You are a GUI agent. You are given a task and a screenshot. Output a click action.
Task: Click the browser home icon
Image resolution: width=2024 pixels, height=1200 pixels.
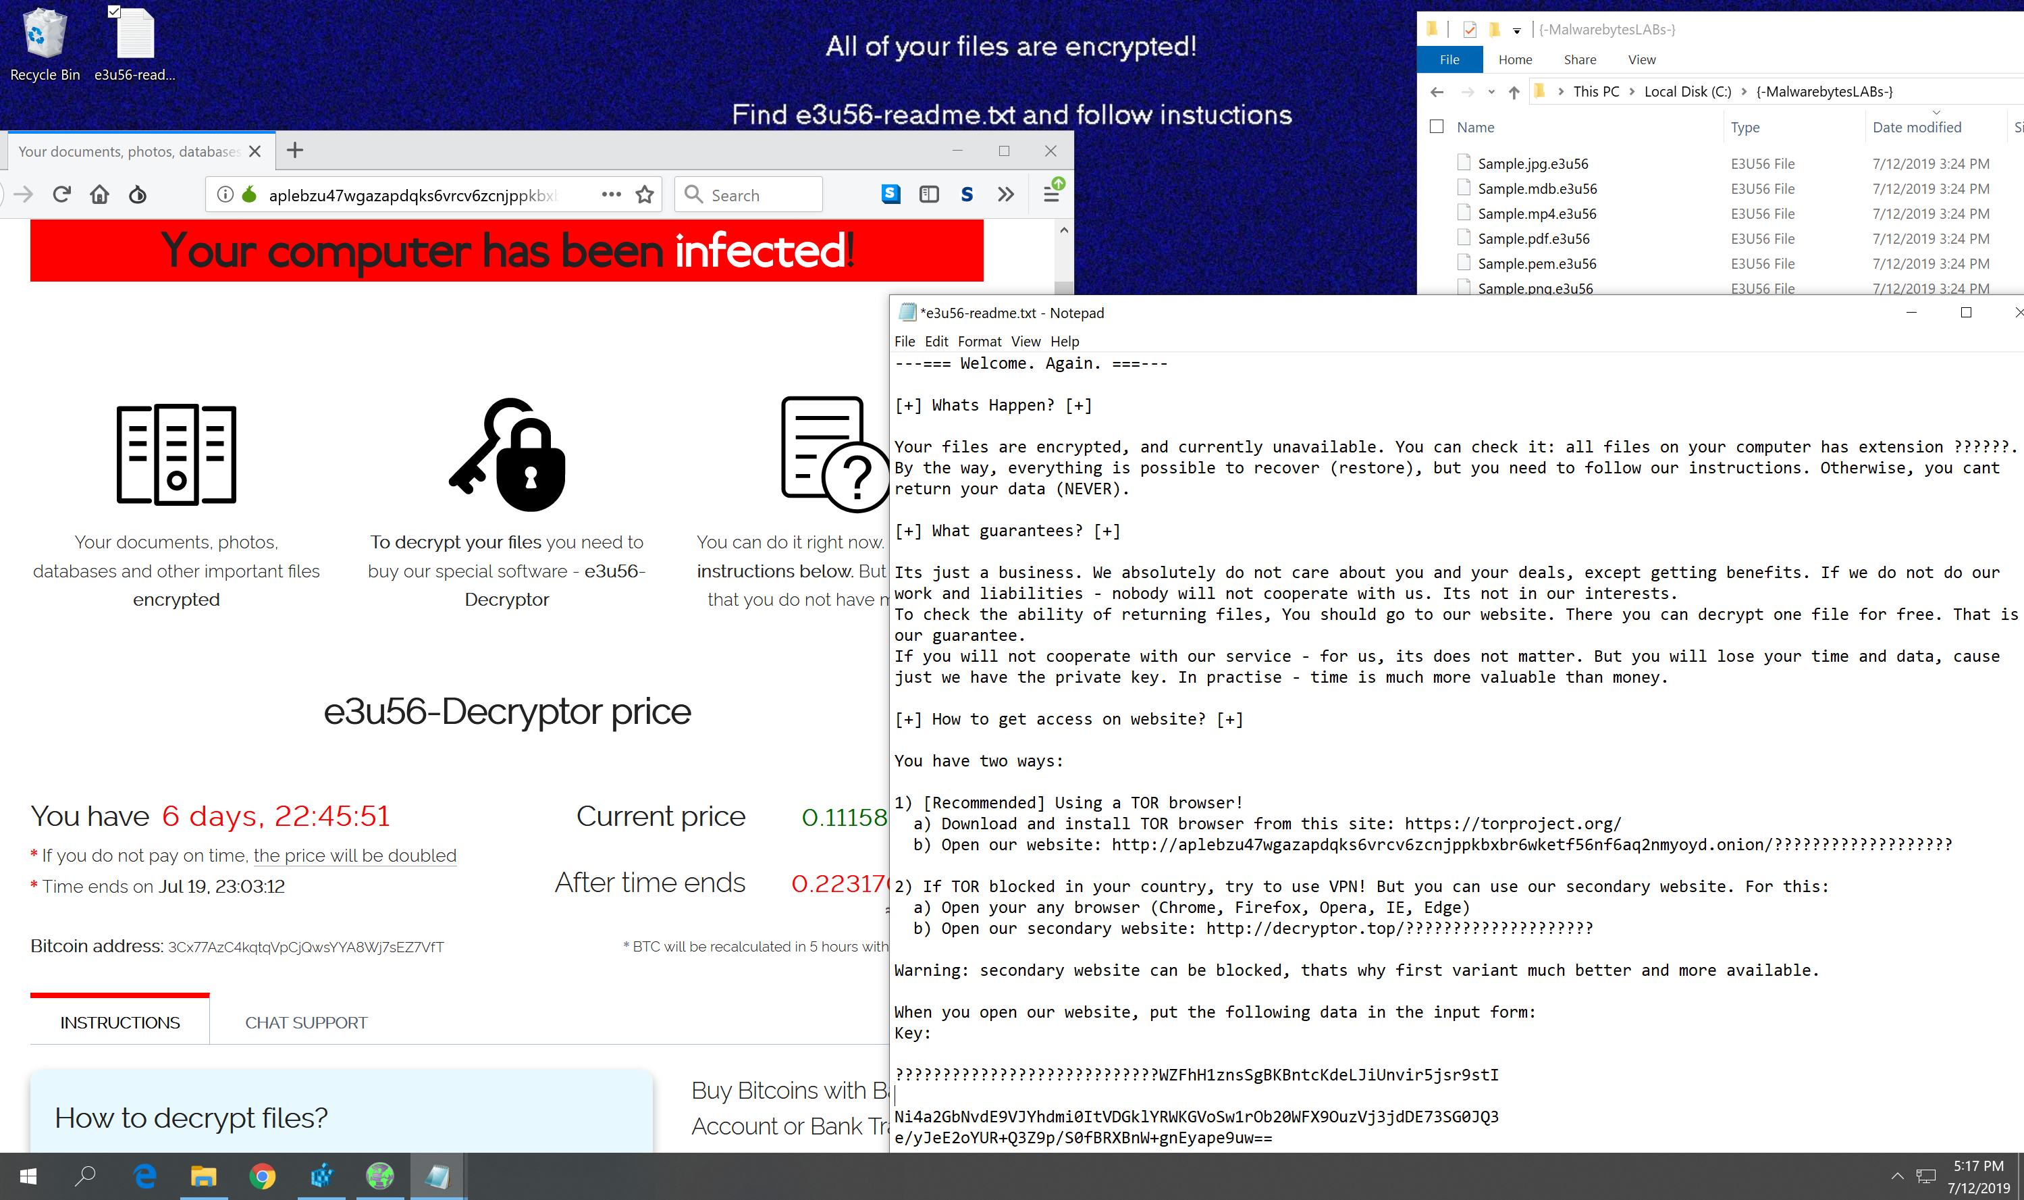pyautogui.click(x=99, y=194)
